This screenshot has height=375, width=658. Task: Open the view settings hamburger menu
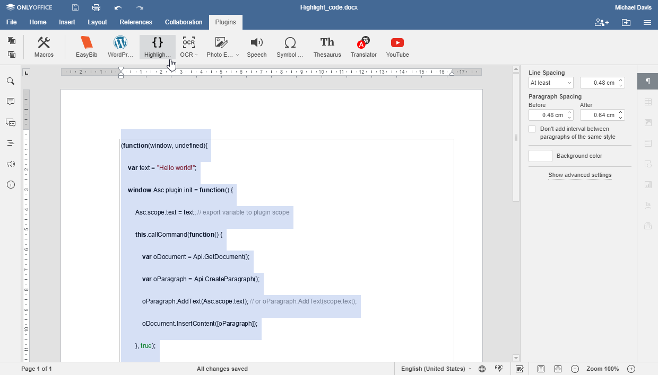click(x=647, y=22)
